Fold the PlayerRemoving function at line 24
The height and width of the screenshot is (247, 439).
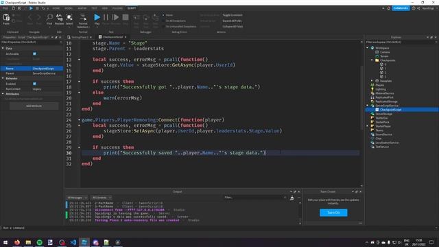point(79,120)
